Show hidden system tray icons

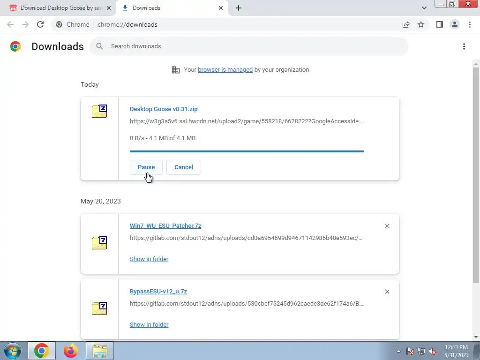point(398,351)
